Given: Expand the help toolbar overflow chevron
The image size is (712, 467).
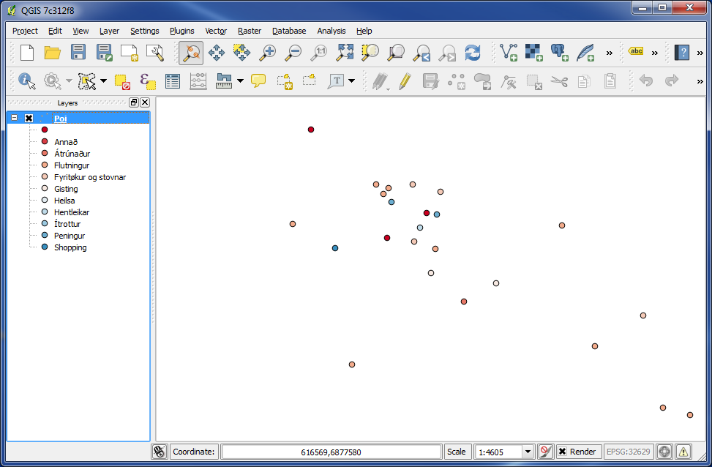Looking at the screenshot, I should tap(700, 53).
